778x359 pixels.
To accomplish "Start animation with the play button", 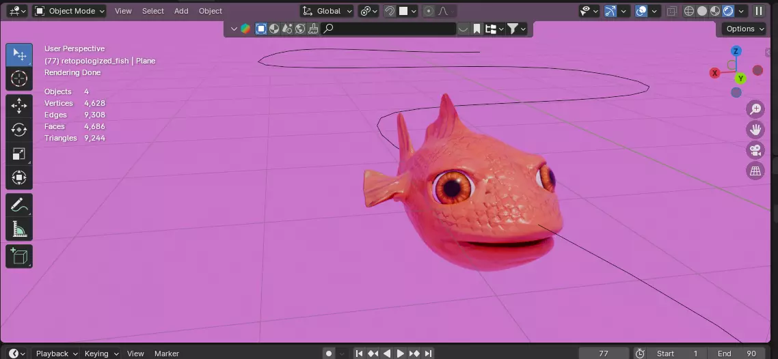I will click(401, 354).
